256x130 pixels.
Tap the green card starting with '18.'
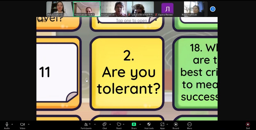tap(195, 73)
